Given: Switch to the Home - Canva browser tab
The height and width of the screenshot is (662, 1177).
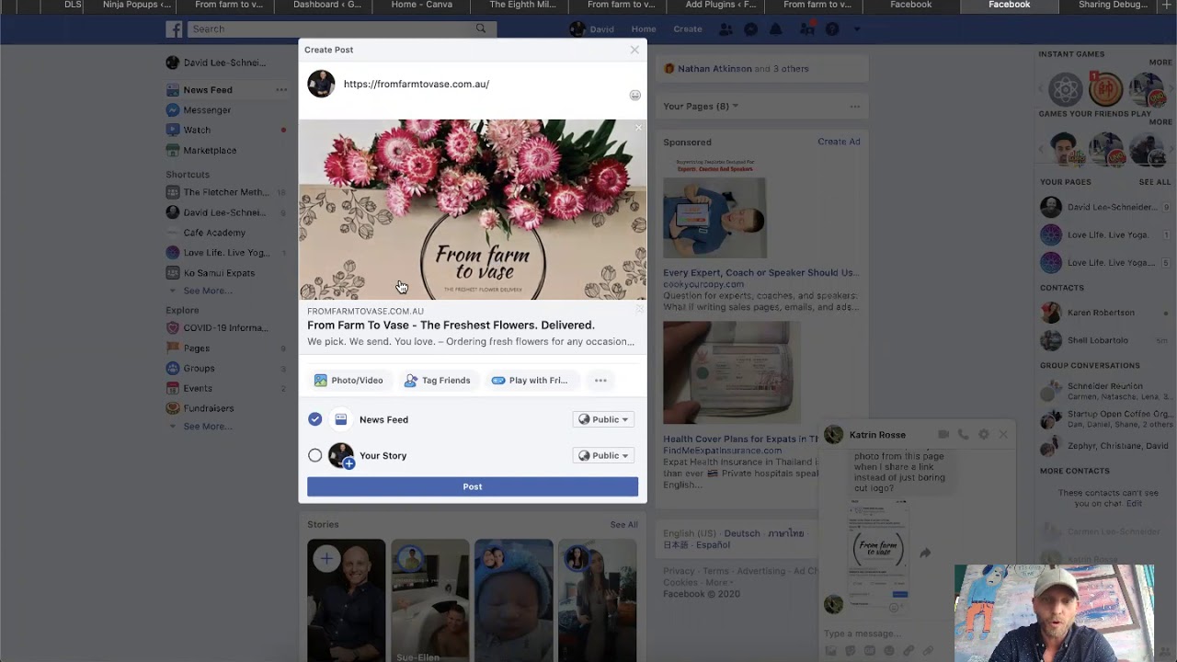Looking at the screenshot, I should 421,5.
